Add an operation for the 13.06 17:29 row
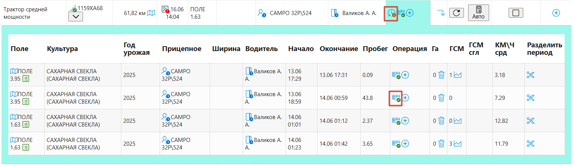The width and height of the screenshot is (574, 166). [x=405, y=75]
